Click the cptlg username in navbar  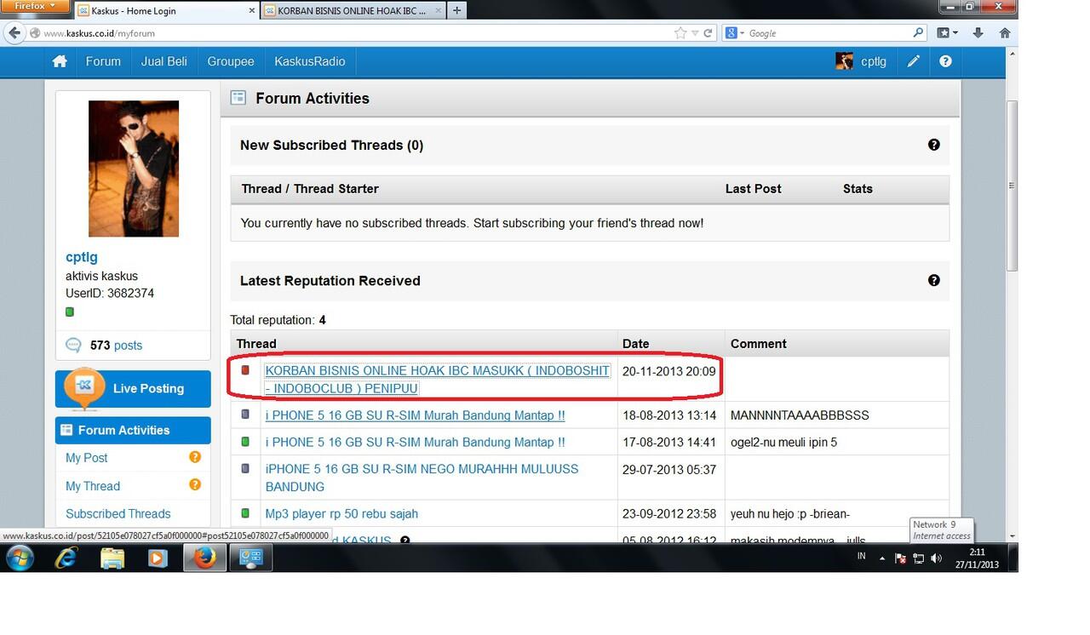click(874, 61)
